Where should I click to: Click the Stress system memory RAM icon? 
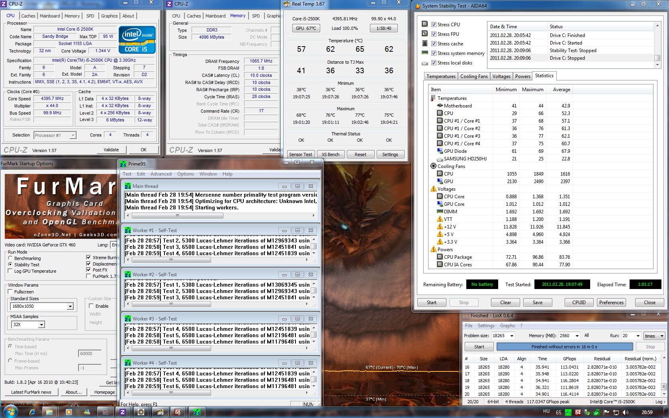[x=425, y=53]
